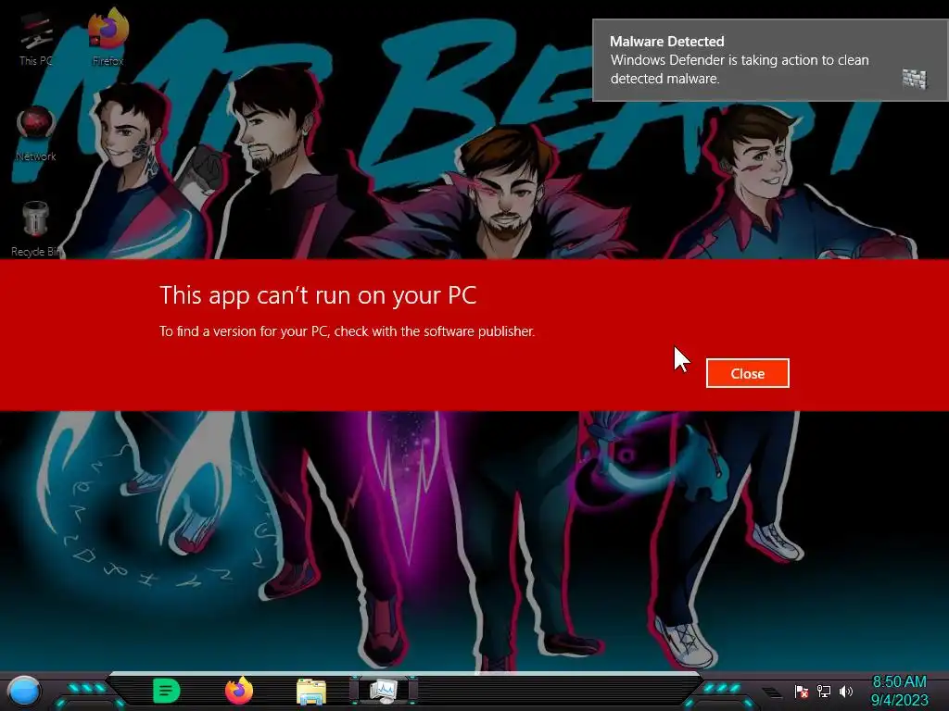Click the Windows Defender icon in notification
Screen dimensions: 949x711
[915, 79]
